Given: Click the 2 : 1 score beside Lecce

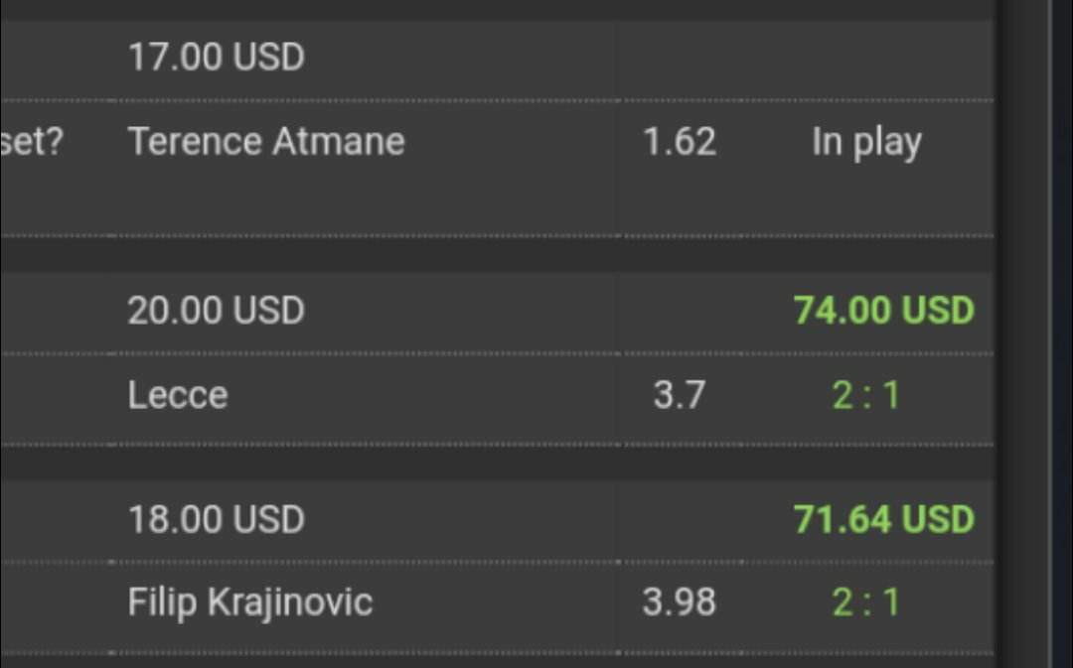Looking at the screenshot, I should [865, 395].
